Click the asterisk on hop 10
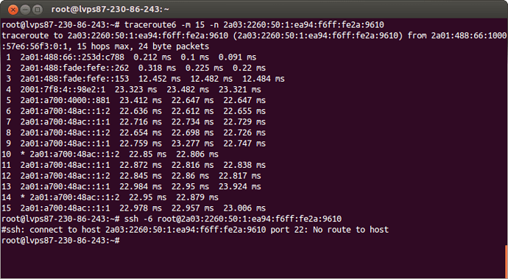This screenshot has width=508, height=279. coord(23,155)
